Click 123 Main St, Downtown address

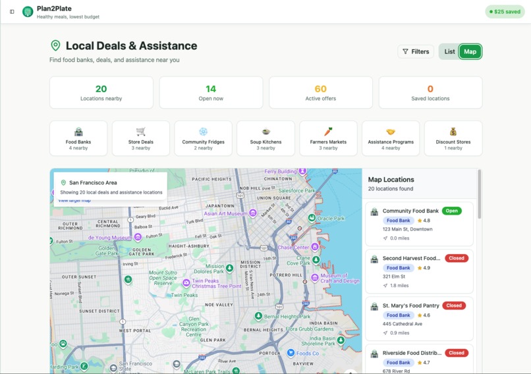pyautogui.click(x=407, y=229)
